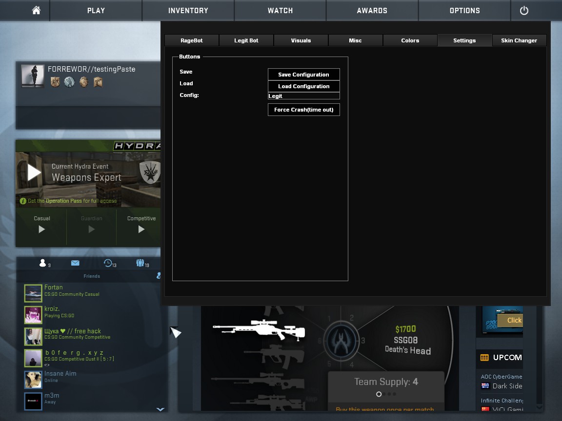Open the OPTIONS menu

point(464,10)
